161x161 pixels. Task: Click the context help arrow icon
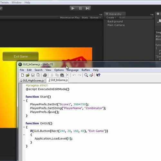click(98, 75)
